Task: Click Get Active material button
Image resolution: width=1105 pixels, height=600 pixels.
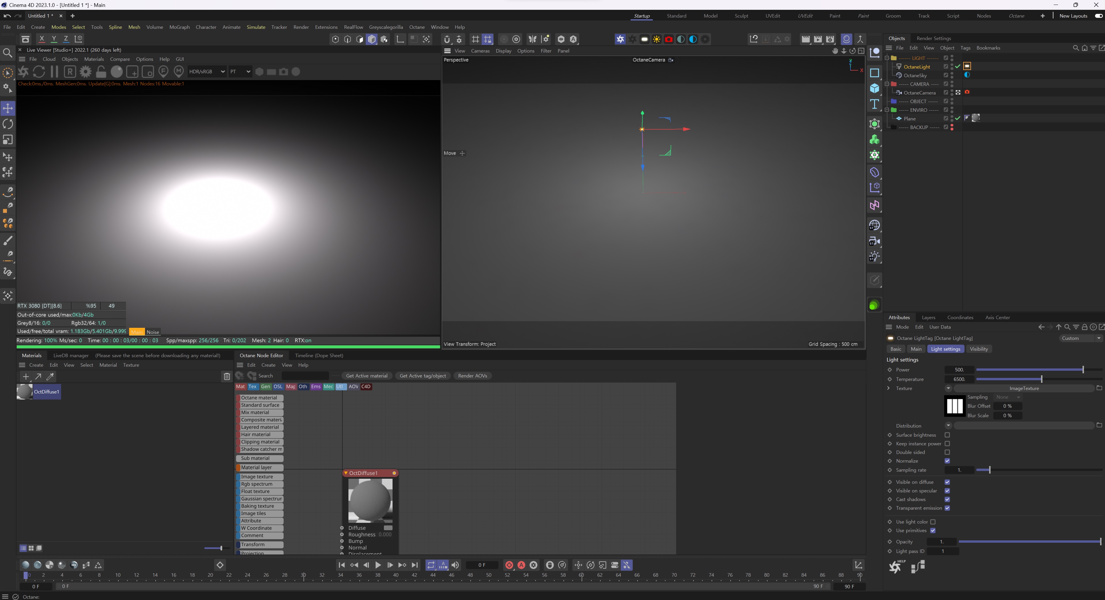Action: click(366, 376)
